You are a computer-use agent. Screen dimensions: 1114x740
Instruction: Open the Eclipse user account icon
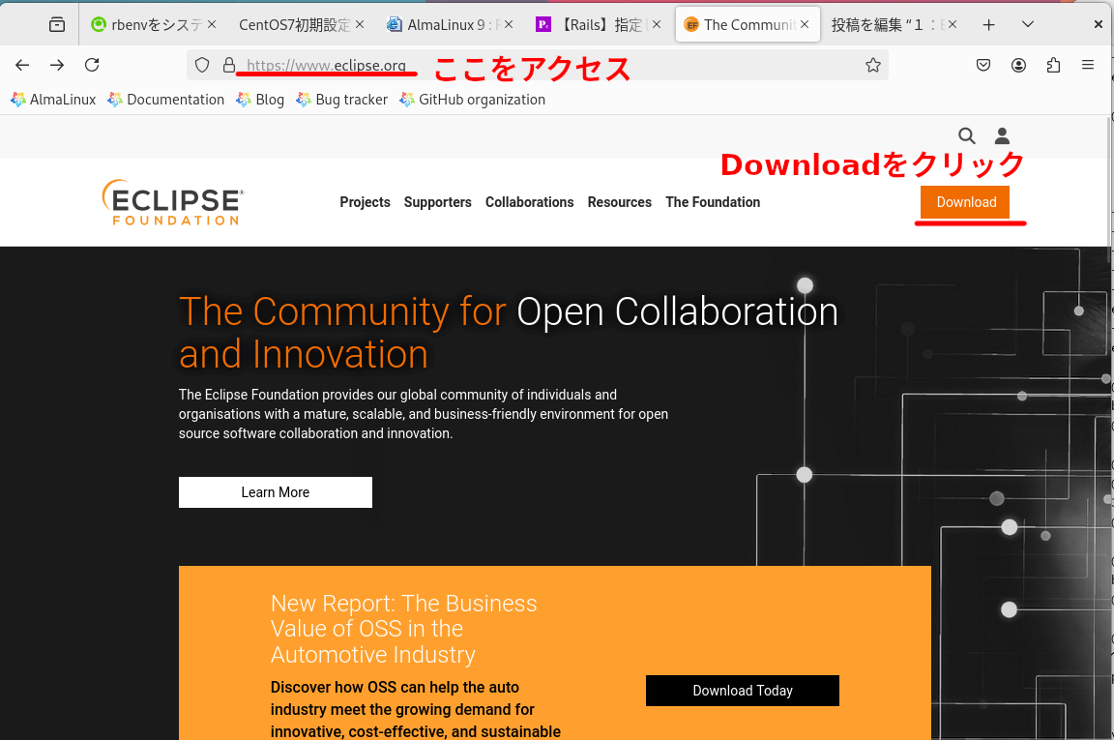[1002, 135]
